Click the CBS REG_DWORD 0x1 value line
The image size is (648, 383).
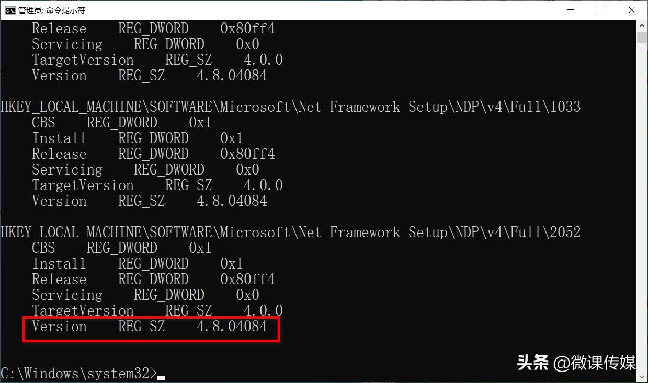point(121,122)
